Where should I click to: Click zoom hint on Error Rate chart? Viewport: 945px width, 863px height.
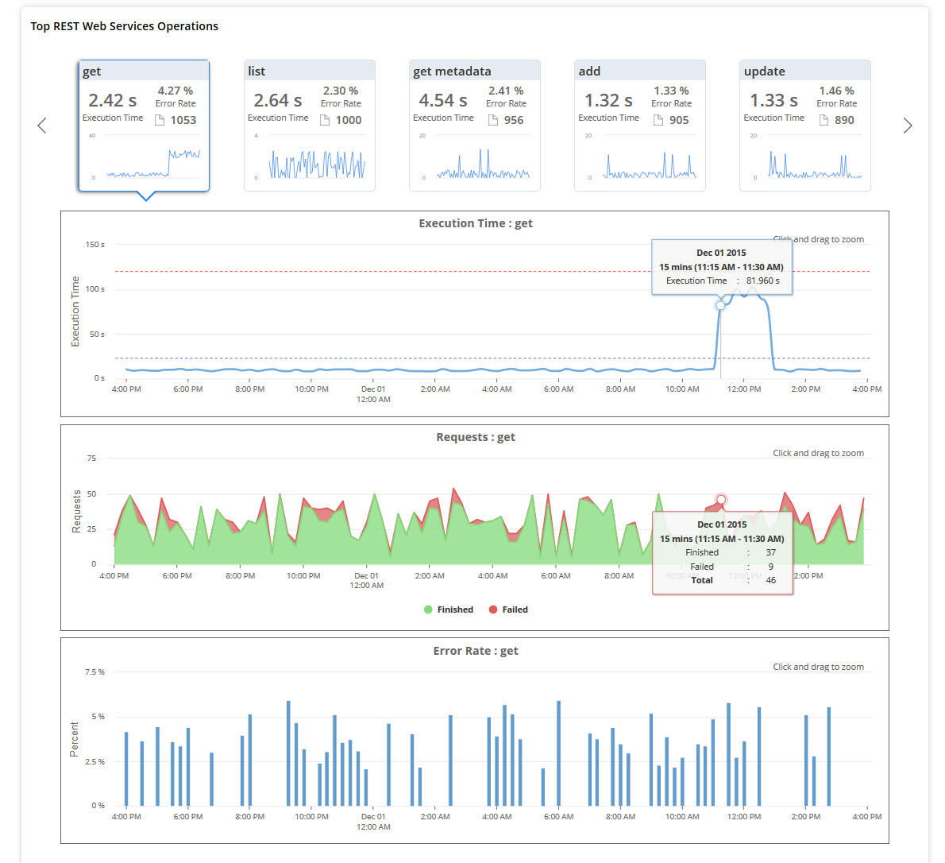tap(819, 667)
